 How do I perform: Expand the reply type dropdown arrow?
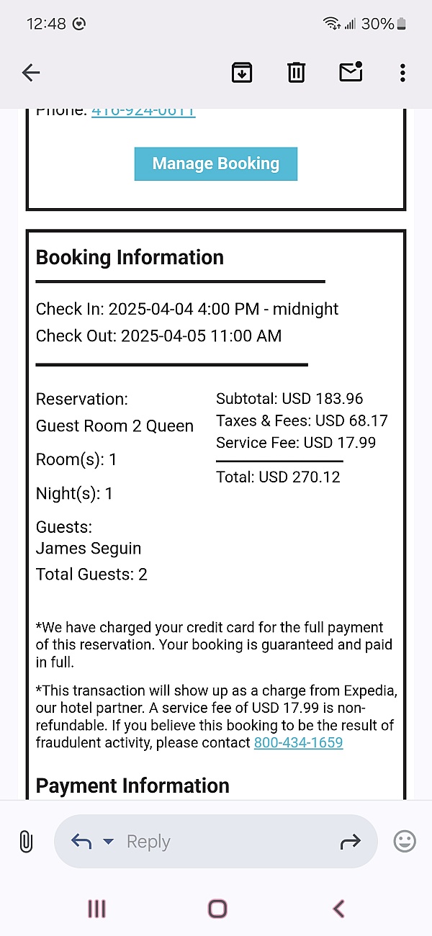pyautogui.click(x=108, y=841)
